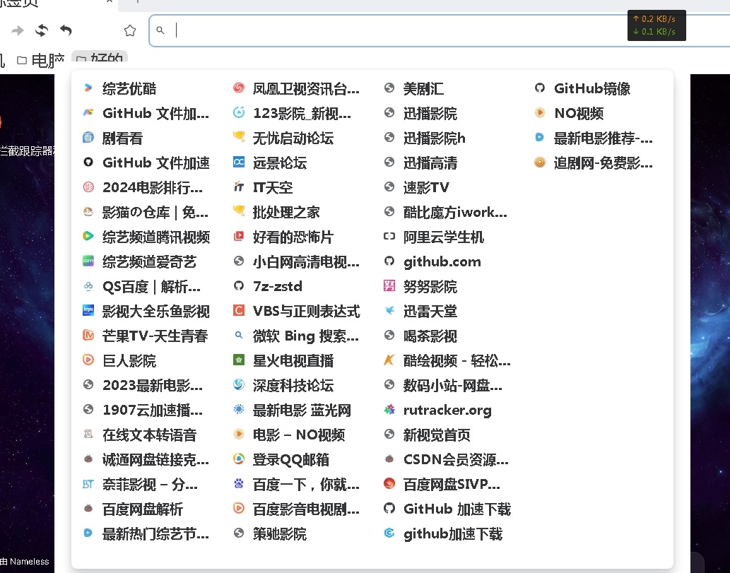Click the 努努影院 pink icon
Viewport: 730px width, 573px height.
pos(389,286)
